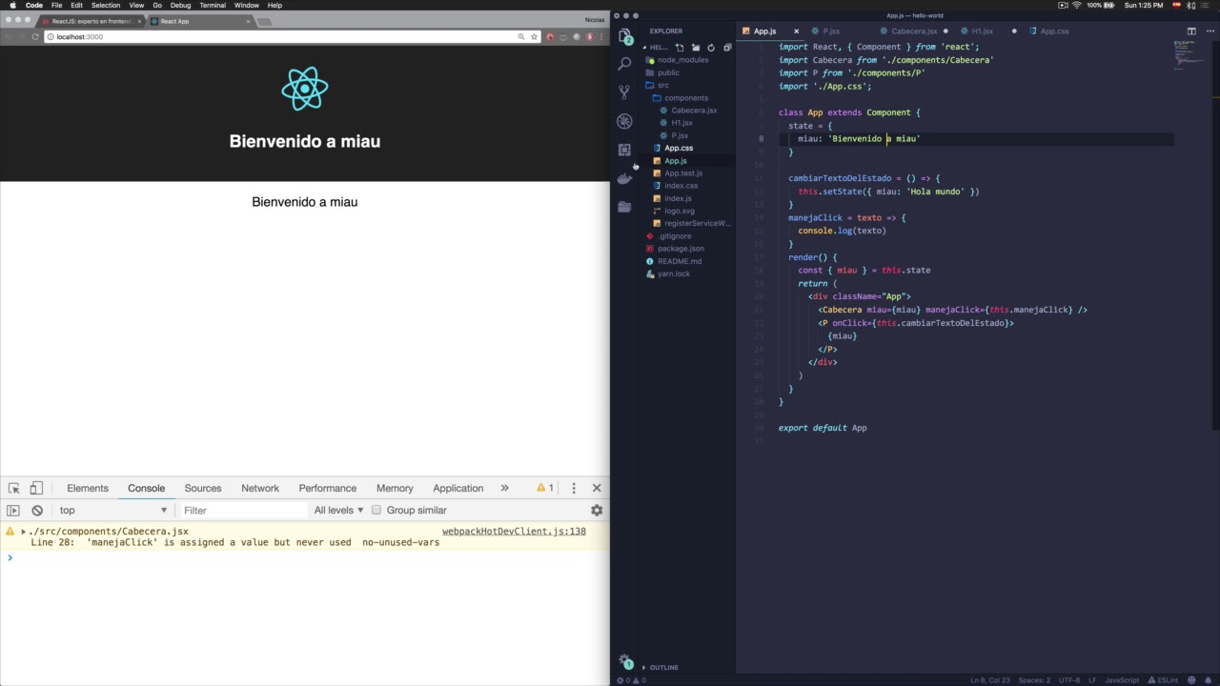Open the Sources tab in DevTools
1220x686 pixels.
203,488
